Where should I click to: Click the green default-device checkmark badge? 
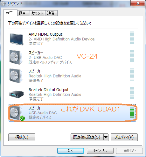click(x=22, y=118)
